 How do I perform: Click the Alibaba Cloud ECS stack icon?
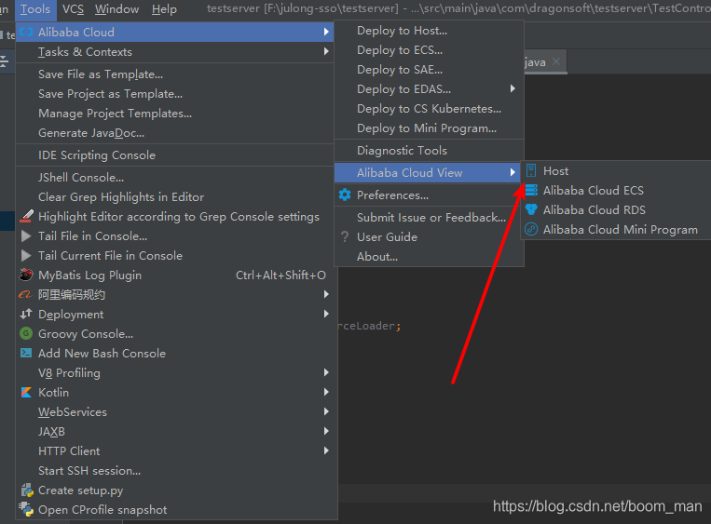click(531, 190)
